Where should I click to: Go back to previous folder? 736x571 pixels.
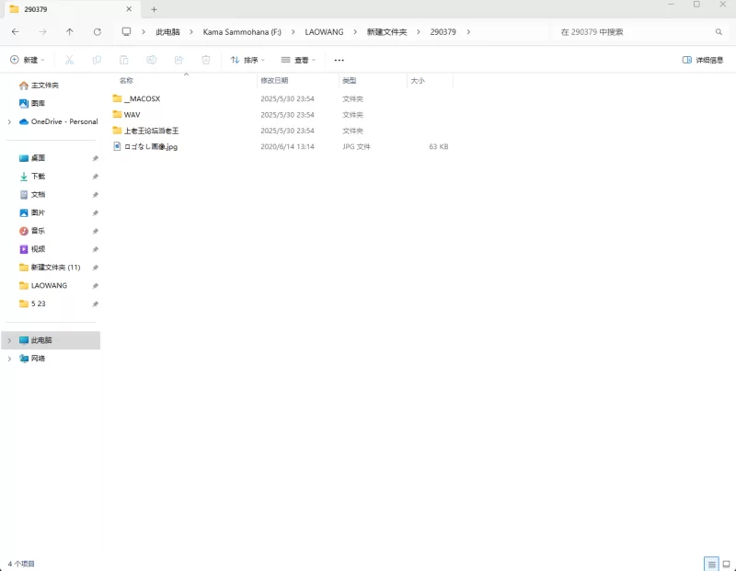16,32
